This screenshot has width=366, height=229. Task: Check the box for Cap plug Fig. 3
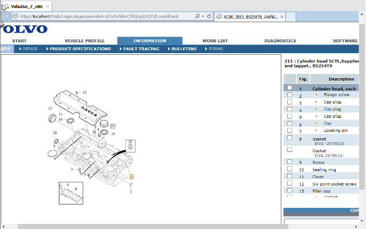point(289,102)
